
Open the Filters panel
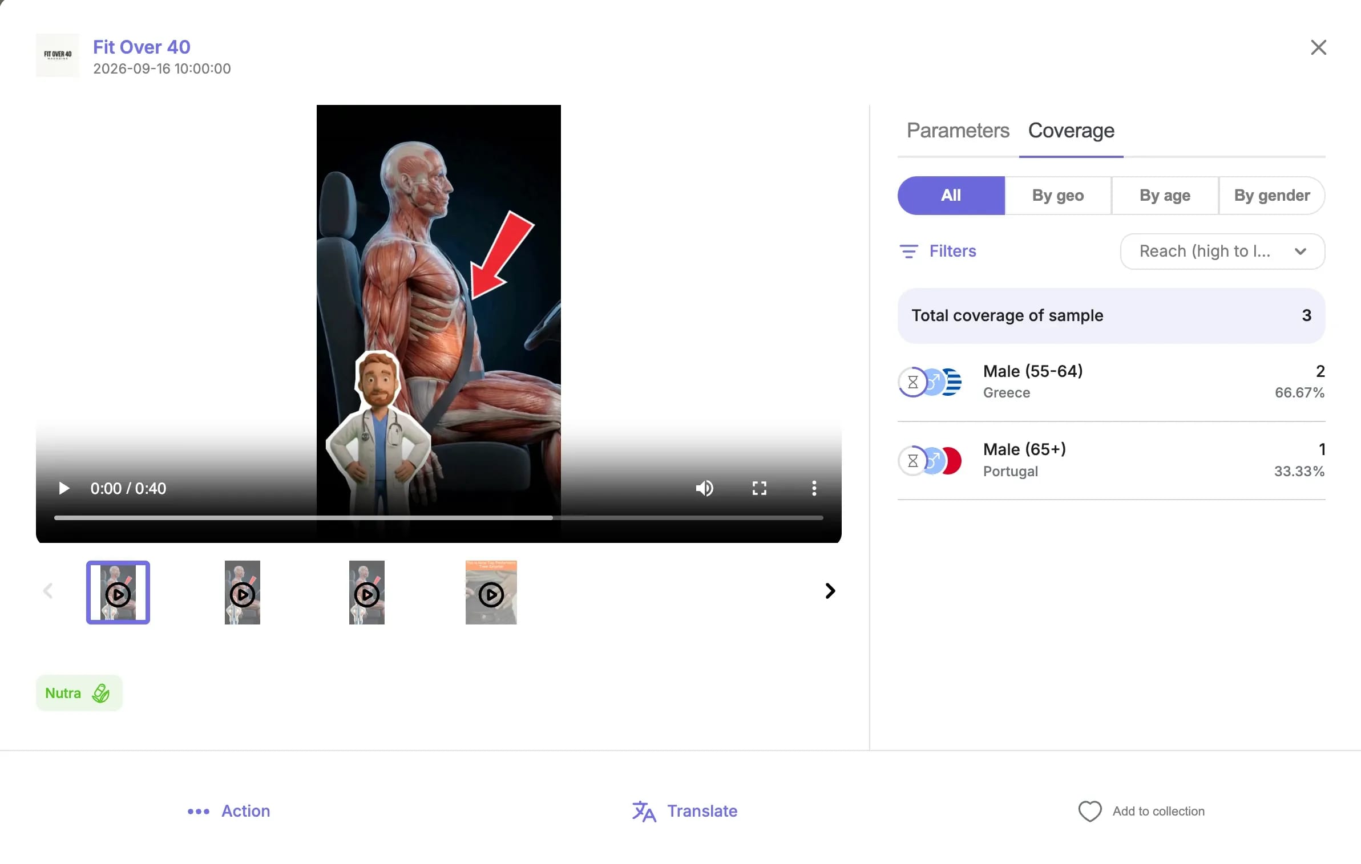pyautogui.click(x=938, y=252)
